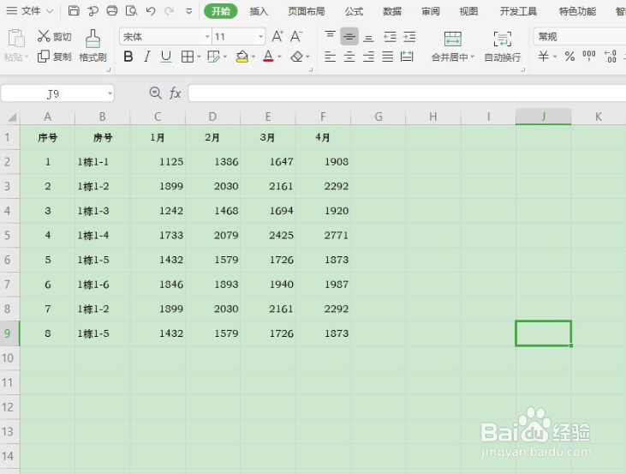Click the zoom magnifier beside fx
The image size is (626, 474).
(x=155, y=93)
